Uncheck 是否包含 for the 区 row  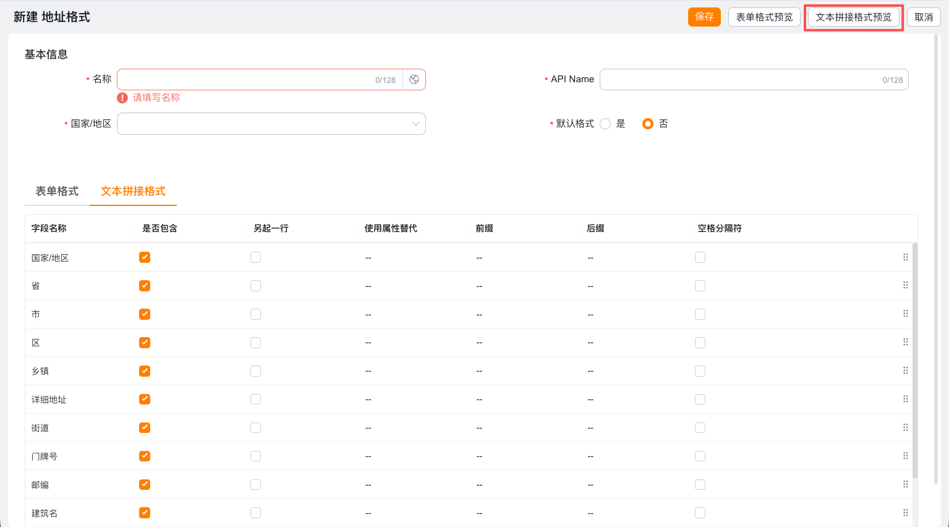point(145,343)
